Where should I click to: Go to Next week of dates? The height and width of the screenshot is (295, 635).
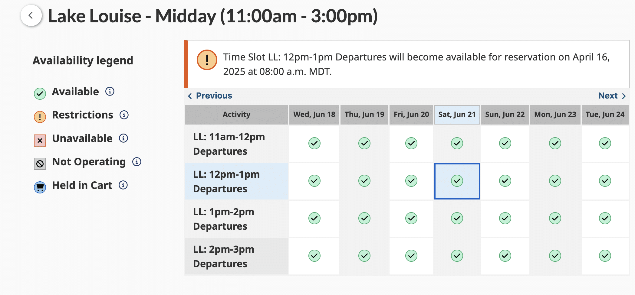[612, 96]
